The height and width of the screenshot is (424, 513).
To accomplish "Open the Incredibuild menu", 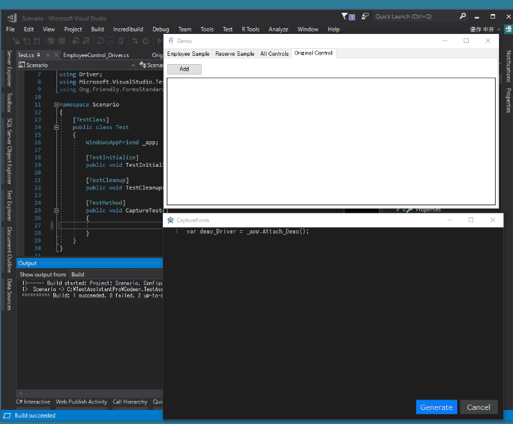I will pos(128,30).
